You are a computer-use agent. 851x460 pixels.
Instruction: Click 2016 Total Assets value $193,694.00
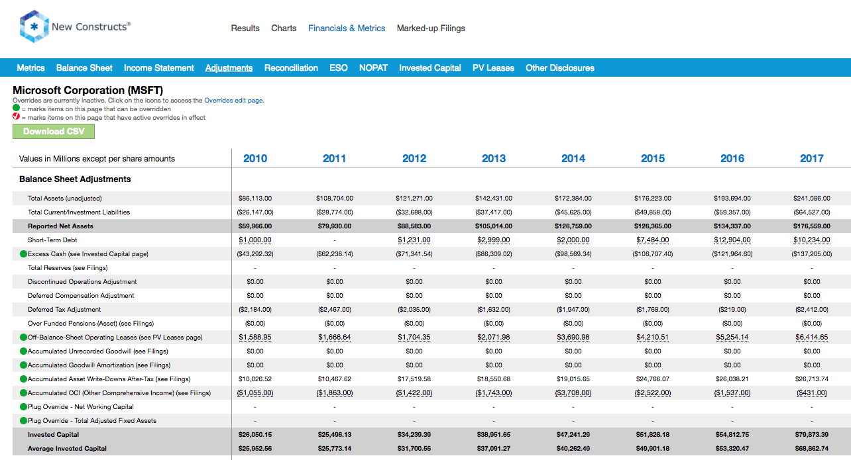tap(732, 198)
